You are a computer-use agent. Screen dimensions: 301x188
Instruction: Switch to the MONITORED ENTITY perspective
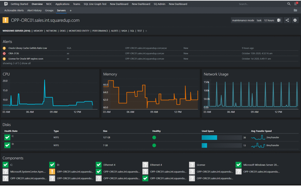point(79,31)
